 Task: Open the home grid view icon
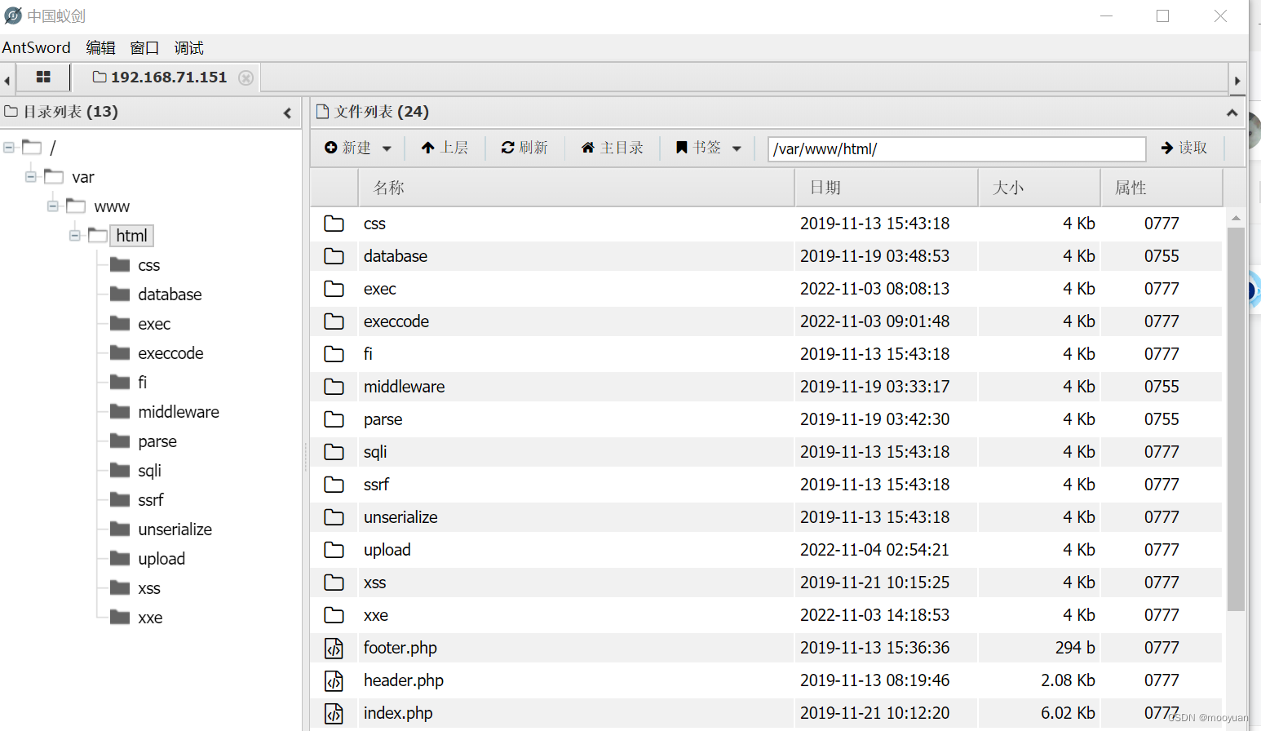click(43, 77)
